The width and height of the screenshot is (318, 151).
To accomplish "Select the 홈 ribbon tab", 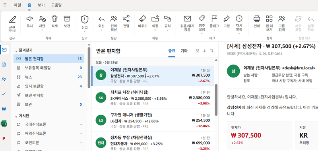I will pos(29,5).
